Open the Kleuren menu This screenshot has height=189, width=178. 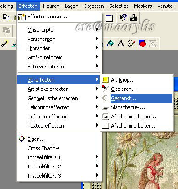tap(51, 6)
